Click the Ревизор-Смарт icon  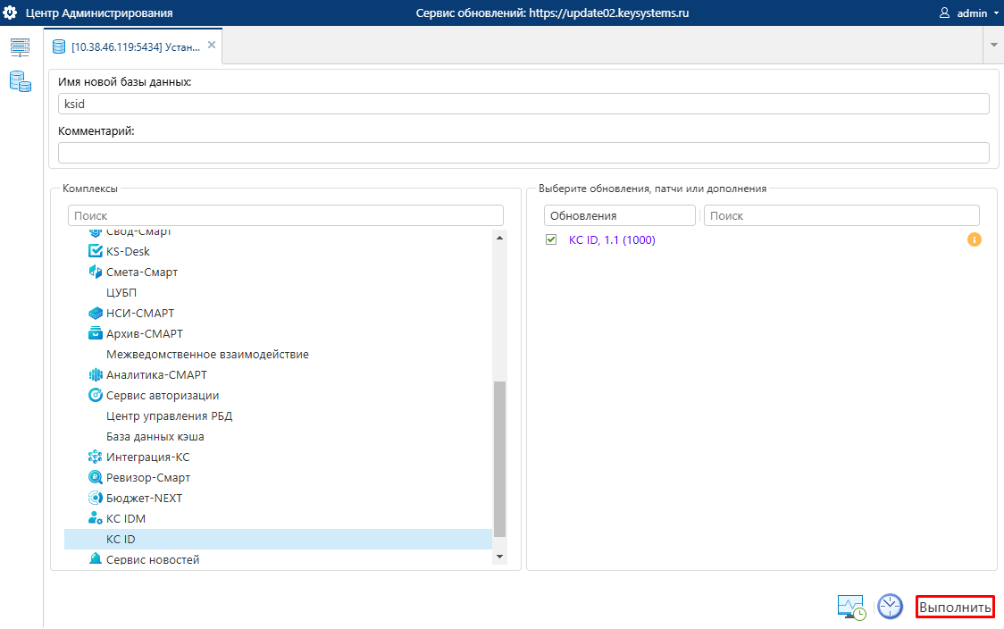point(96,477)
